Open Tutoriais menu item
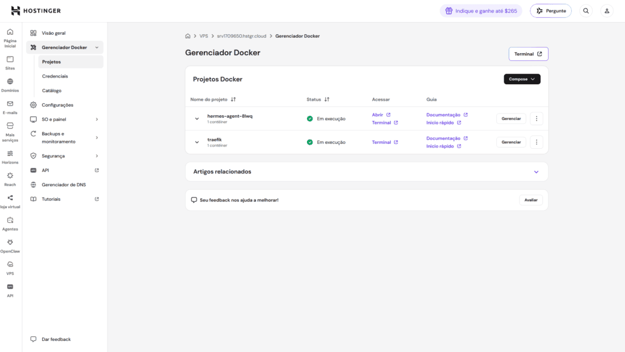Viewport: 625px width, 352px height. [x=65, y=199]
